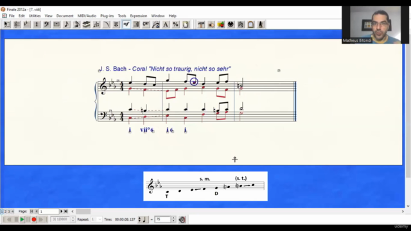Choose the Time Signature tool
Image resolution: width=411 pixels, height=231 pixels.
click(37, 24)
